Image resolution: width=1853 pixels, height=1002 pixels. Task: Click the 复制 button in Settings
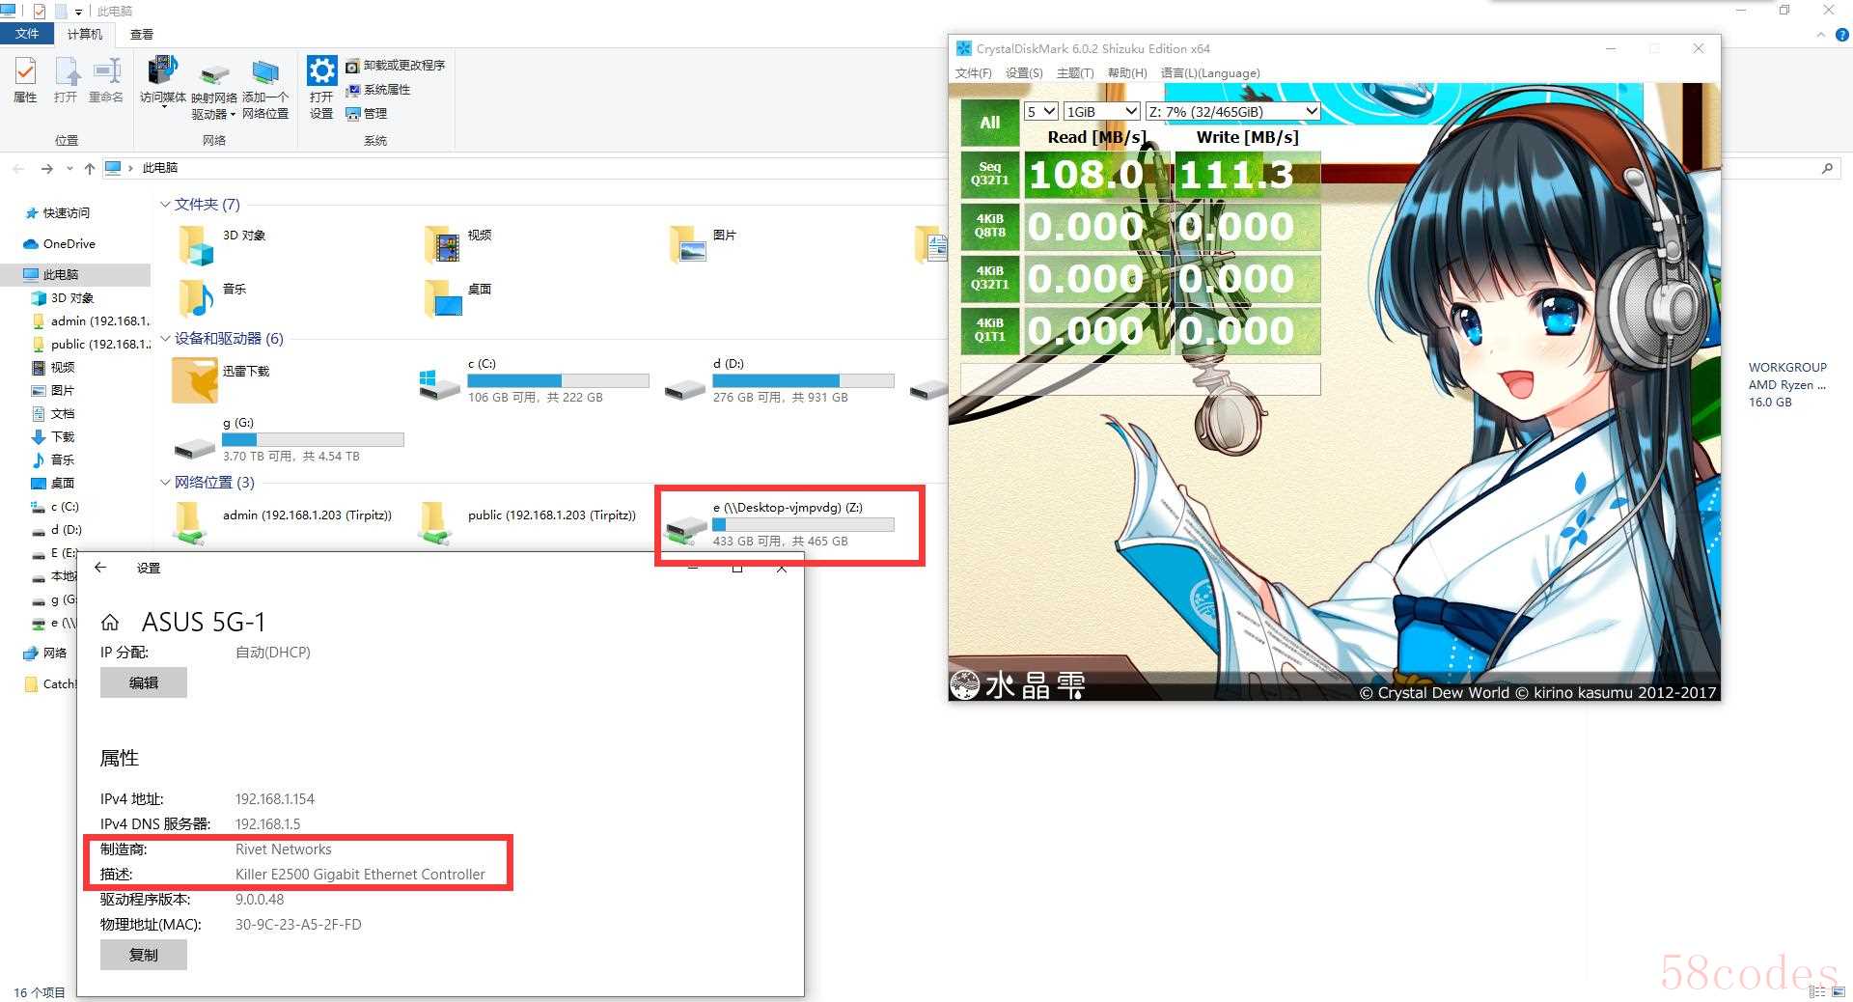[x=144, y=955]
